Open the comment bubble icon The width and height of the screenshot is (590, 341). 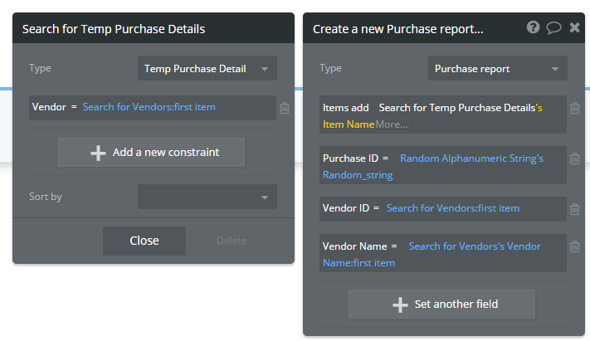[553, 27]
